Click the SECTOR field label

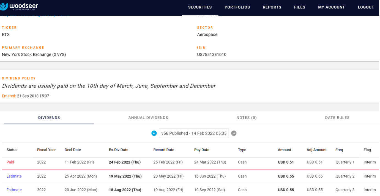pos(205,28)
